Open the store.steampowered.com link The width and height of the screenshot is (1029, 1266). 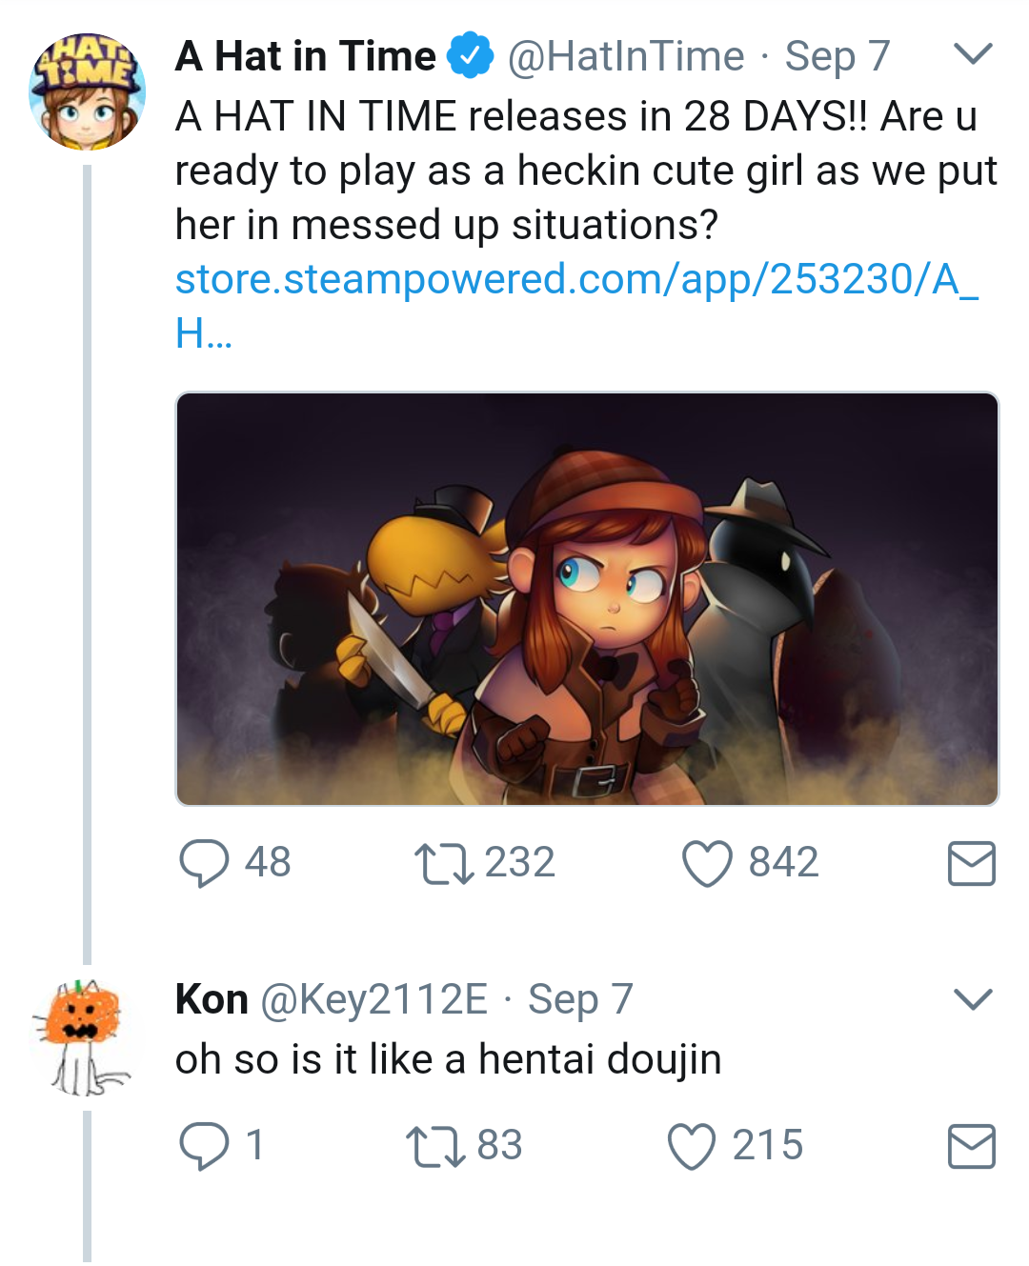tap(575, 280)
